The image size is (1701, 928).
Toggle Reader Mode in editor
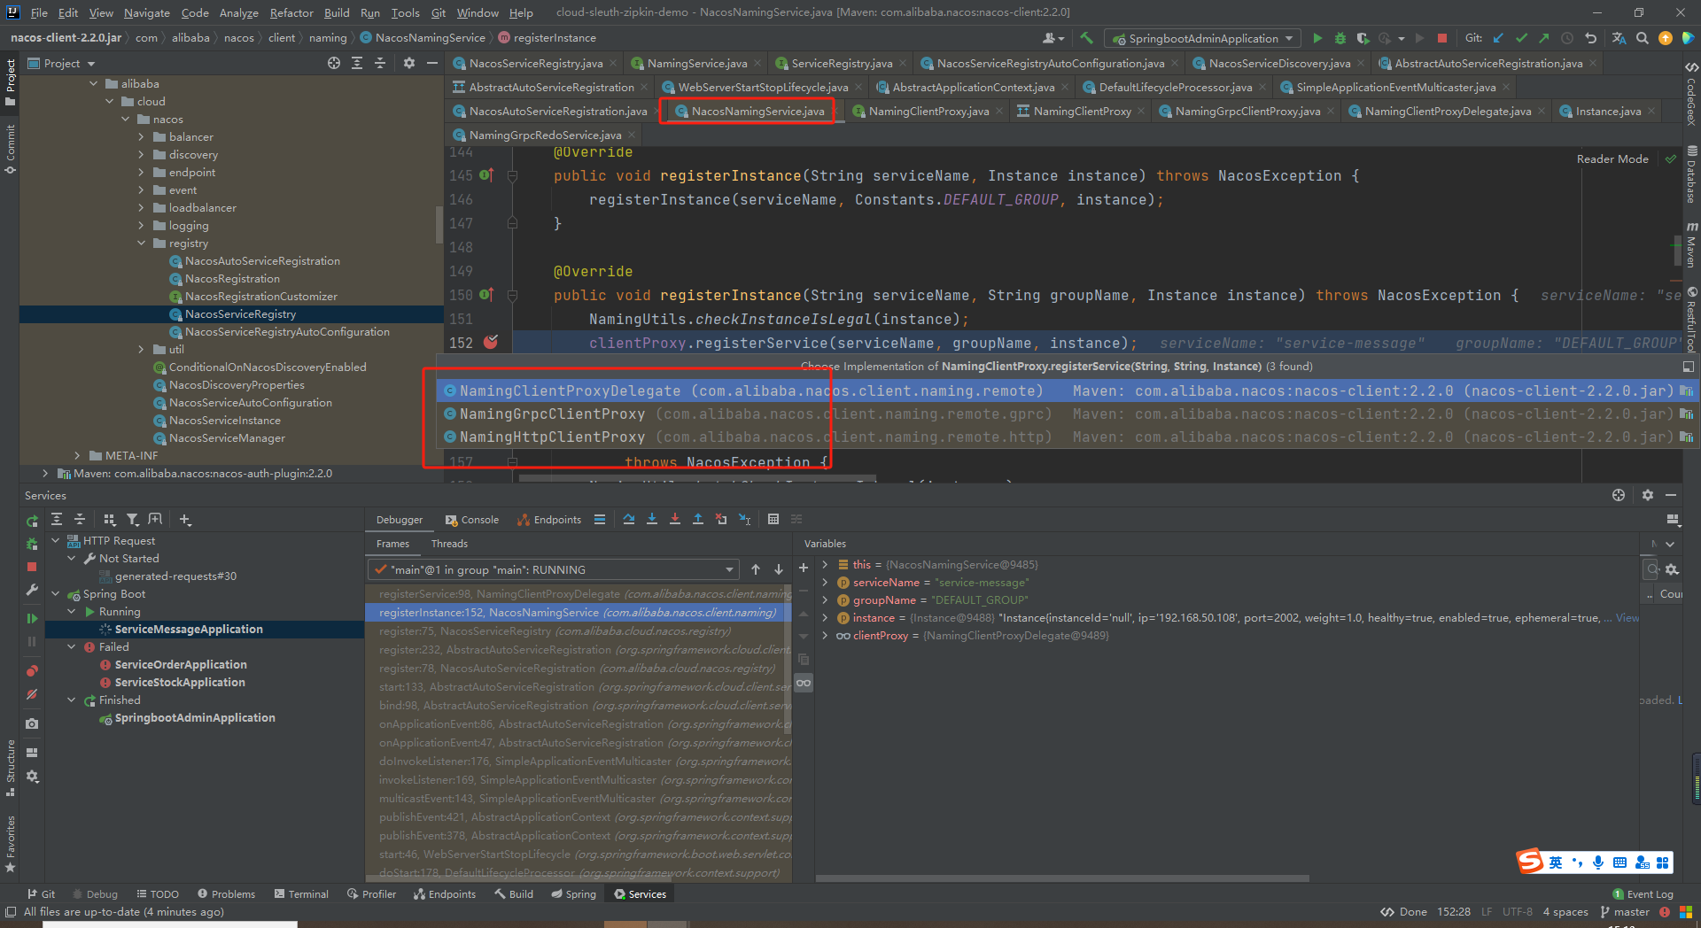click(1612, 159)
